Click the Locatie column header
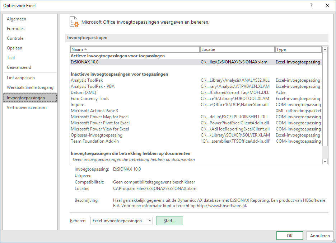The width and height of the screenshot is (336, 243). [x=237, y=49]
